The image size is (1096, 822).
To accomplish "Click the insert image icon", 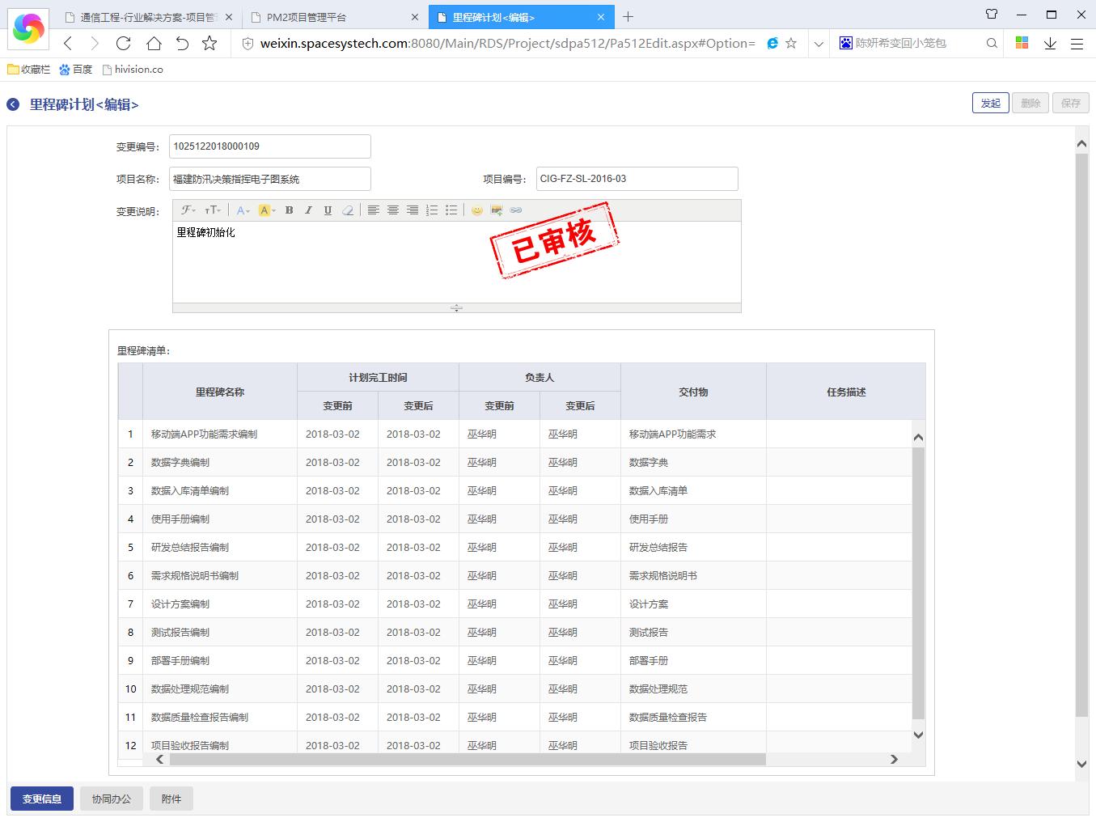I will pyautogui.click(x=497, y=210).
